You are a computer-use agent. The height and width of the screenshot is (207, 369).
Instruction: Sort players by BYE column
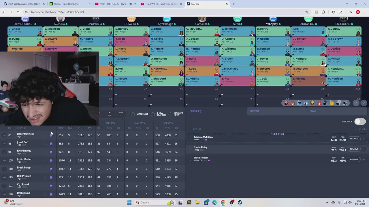pyautogui.click(x=70, y=128)
